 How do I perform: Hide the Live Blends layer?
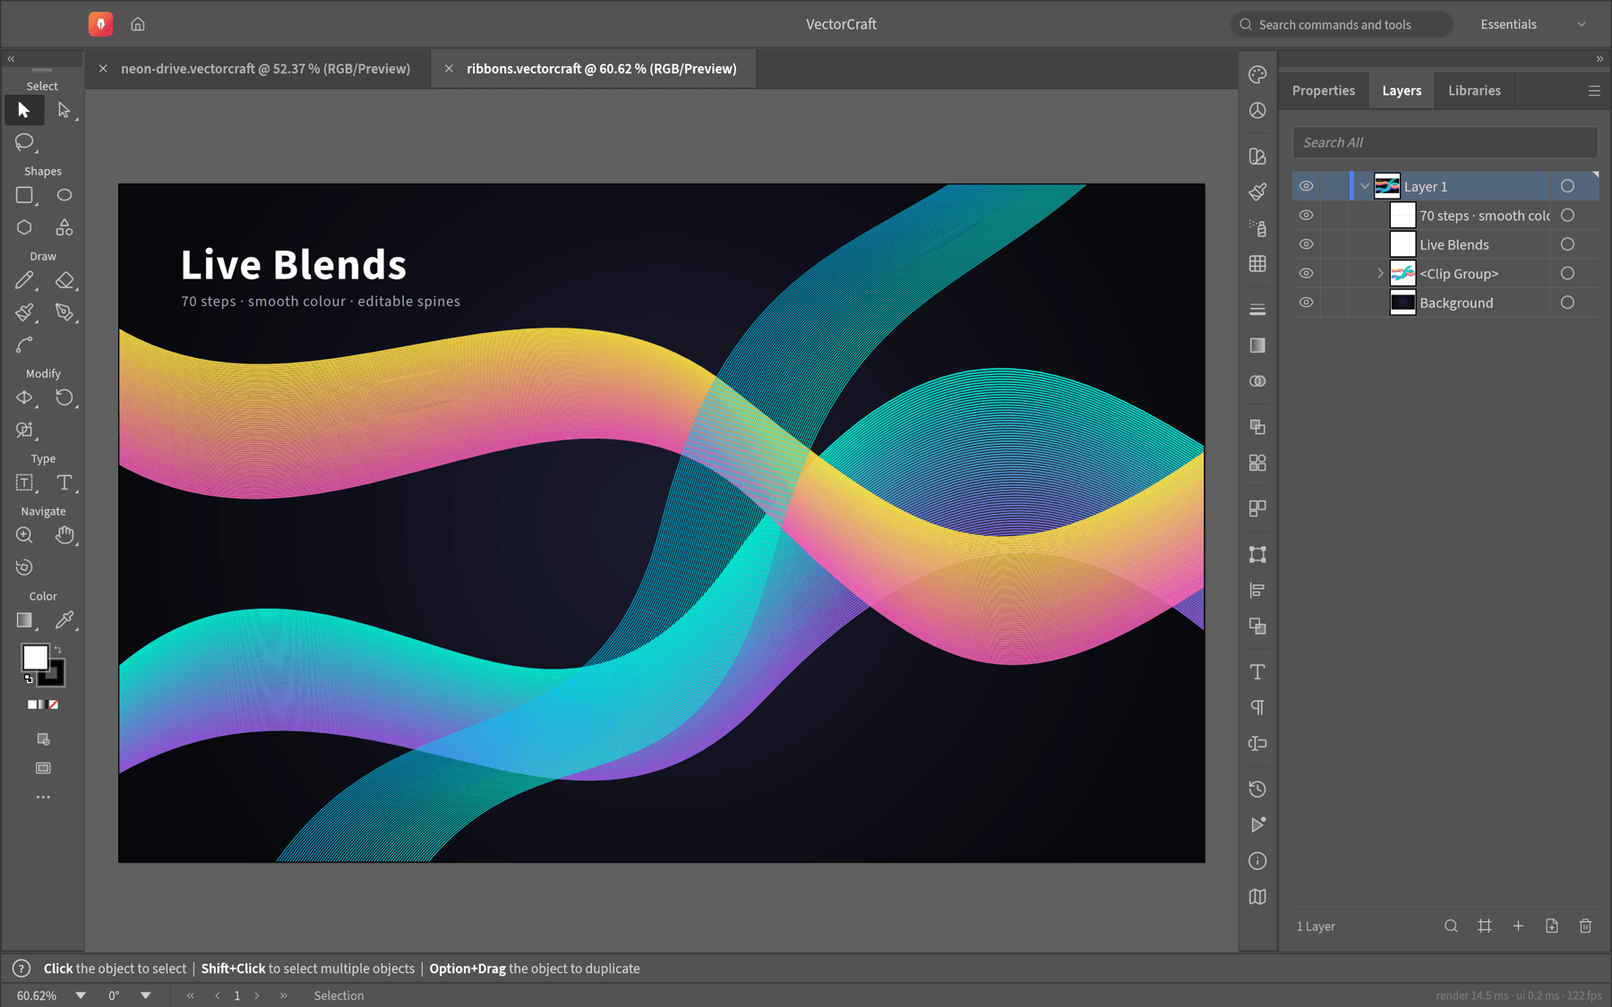[1306, 244]
